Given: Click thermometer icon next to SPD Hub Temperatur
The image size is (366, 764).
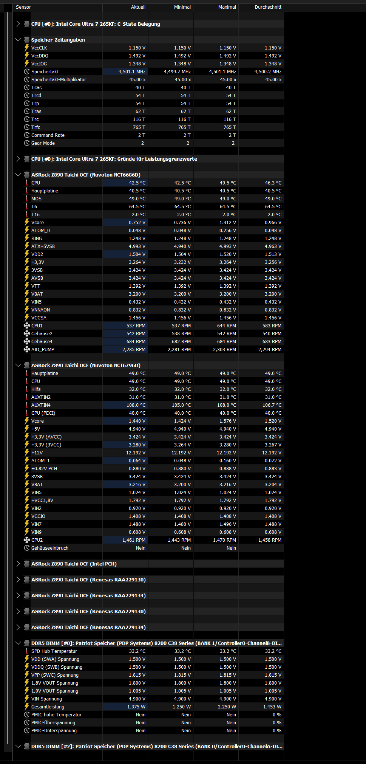Looking at the screenshot, I should pos(27,651).
